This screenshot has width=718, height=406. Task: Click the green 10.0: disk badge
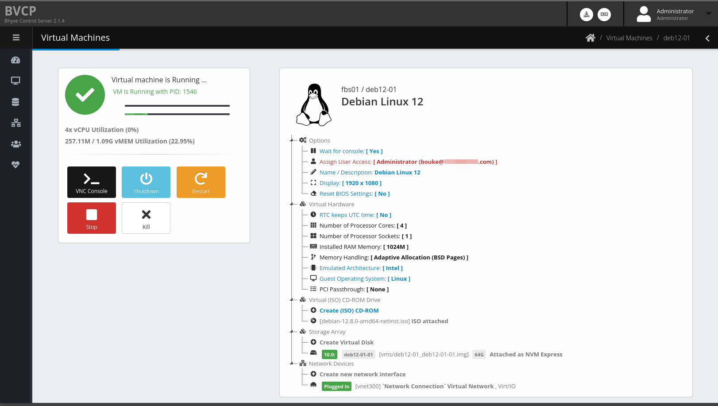coord(329,355)
